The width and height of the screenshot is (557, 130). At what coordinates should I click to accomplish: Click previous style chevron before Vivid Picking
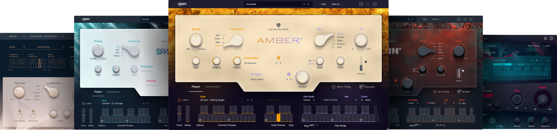pos(24,47)
